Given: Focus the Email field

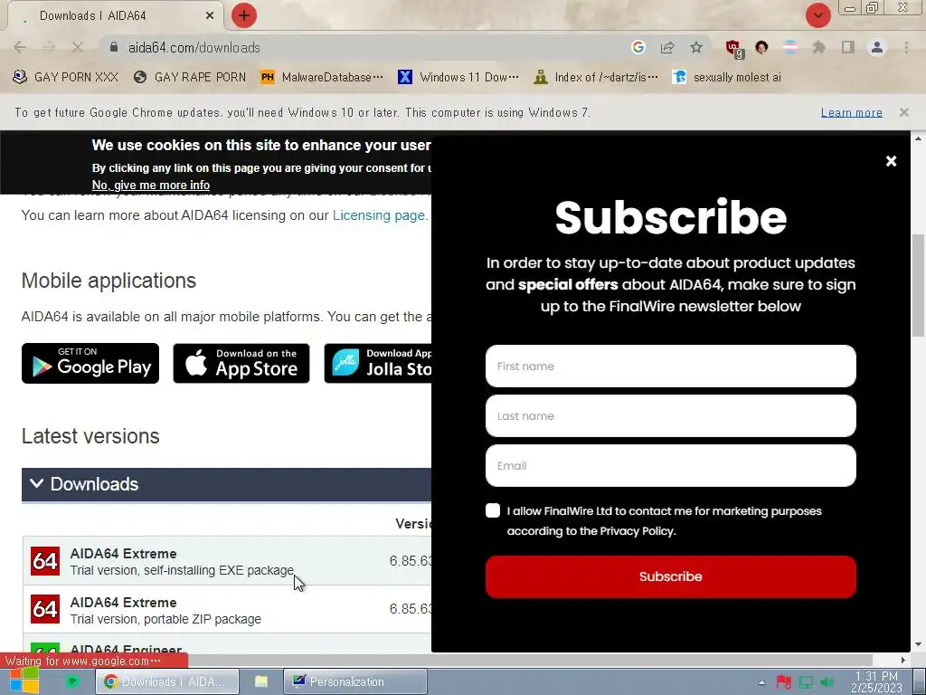Looking at the screenshot, I should (670, 466).
